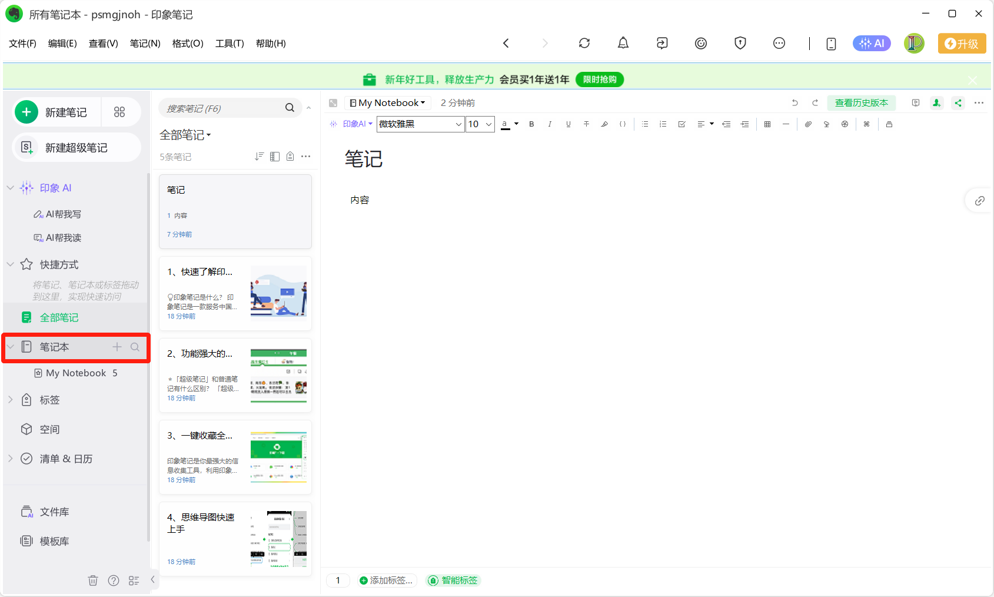The width and height of the screenshot is (994, 597).
Task: Toggle italic formatting
Action: point(550,124)
